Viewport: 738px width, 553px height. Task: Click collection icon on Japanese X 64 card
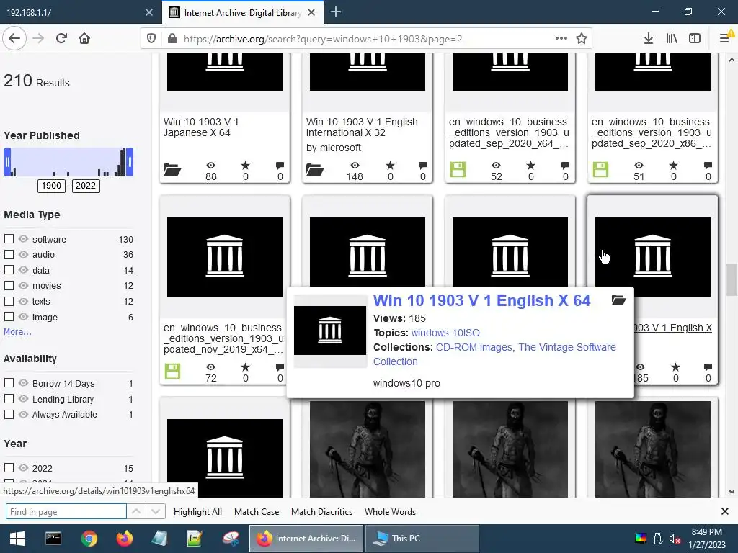[x=172, y=169]
